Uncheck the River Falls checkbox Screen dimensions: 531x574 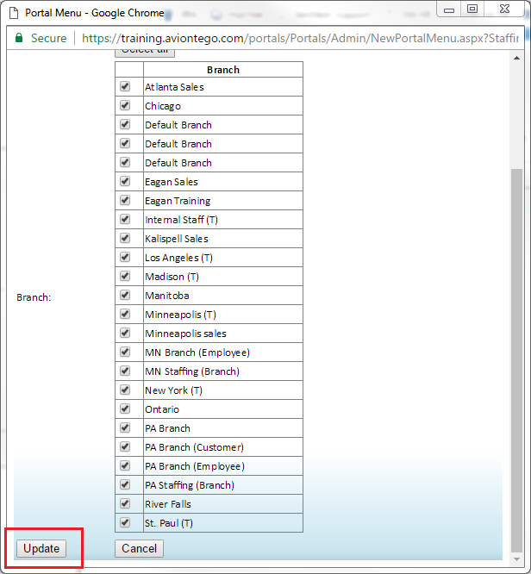click(x=125, y=503)
